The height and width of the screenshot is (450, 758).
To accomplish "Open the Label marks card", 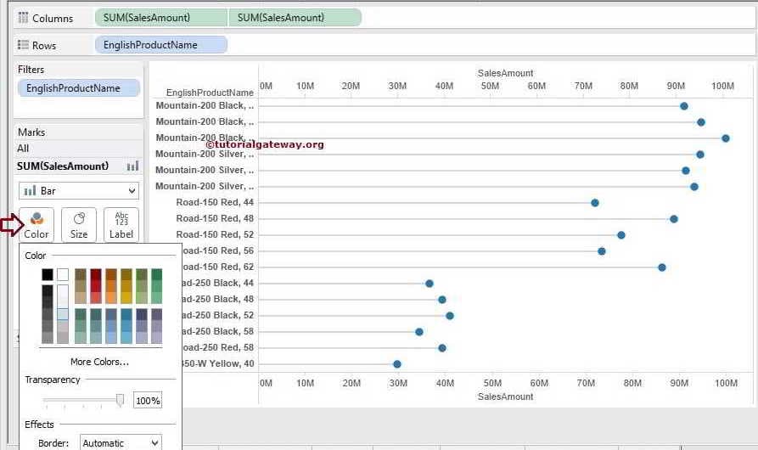I will coord(121,225).
